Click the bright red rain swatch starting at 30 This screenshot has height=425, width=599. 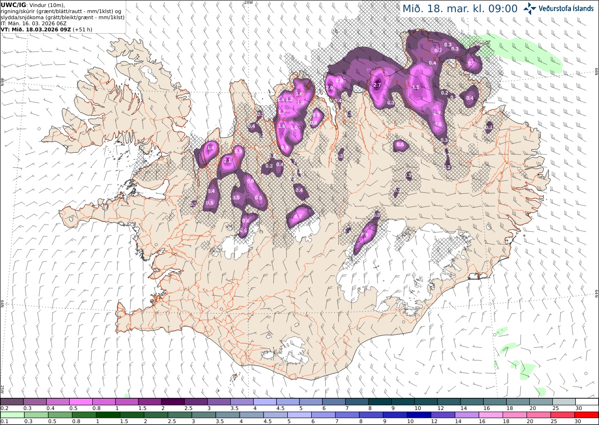pos(587,415)
